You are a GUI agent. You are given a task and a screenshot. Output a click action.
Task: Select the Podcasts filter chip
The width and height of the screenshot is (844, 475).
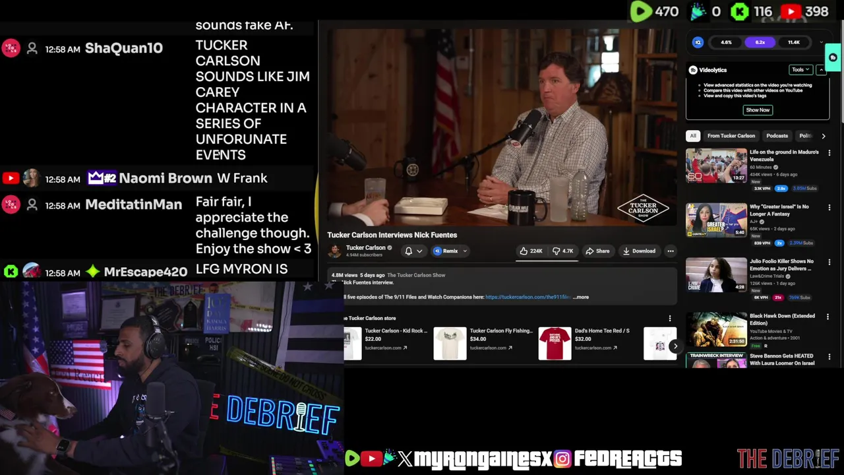[777, 136]
